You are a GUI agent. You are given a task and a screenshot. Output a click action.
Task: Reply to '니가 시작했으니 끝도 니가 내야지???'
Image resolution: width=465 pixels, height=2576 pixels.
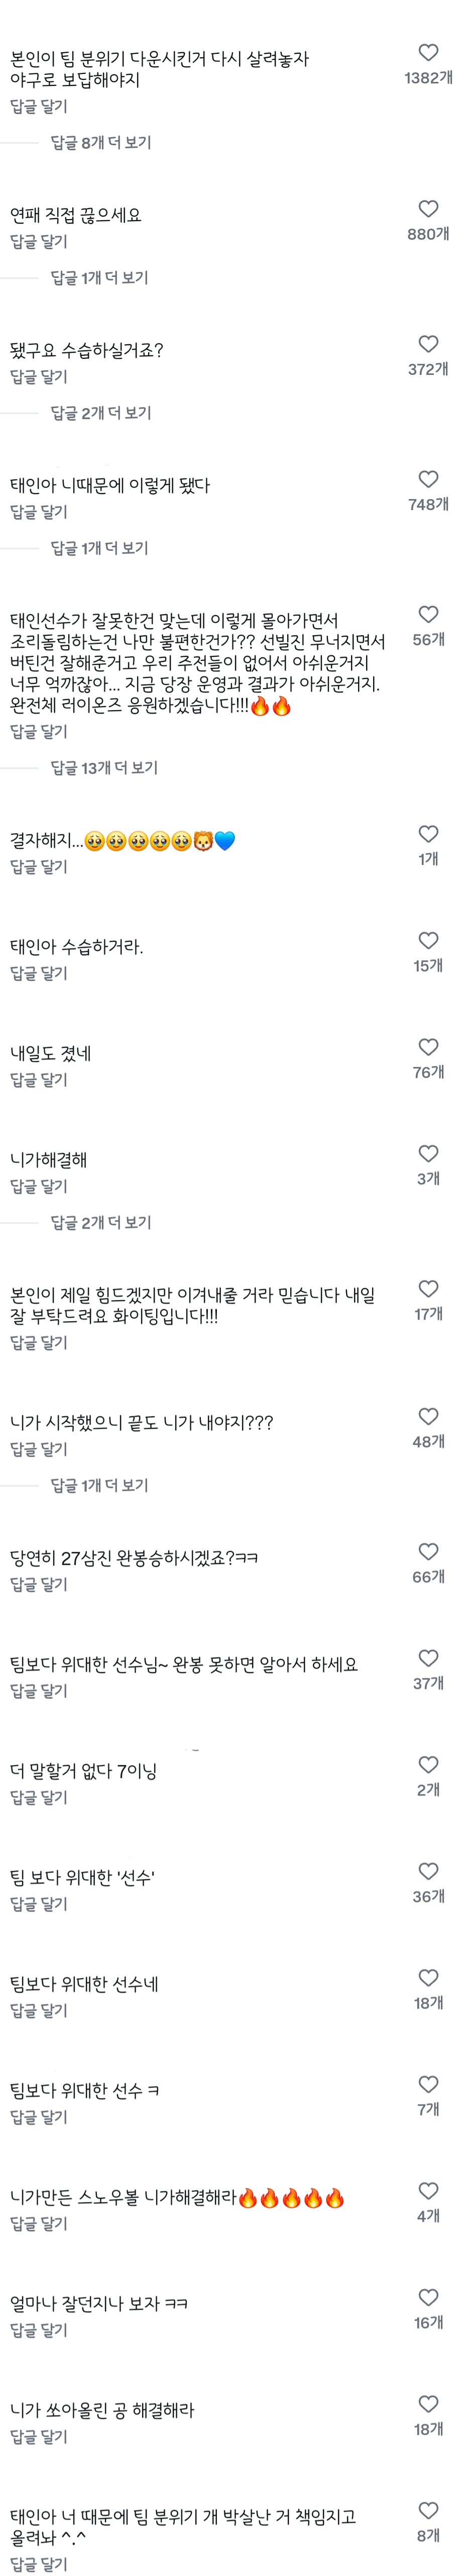point(39,1449)
